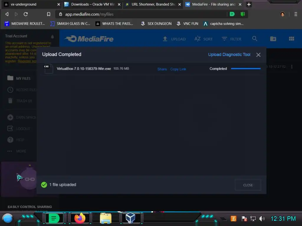Screen dimensions: 302x226
Task: Click the VirtualBox-7.0.10-158379-Win.exe filename
Action: (x=84, y=69)
